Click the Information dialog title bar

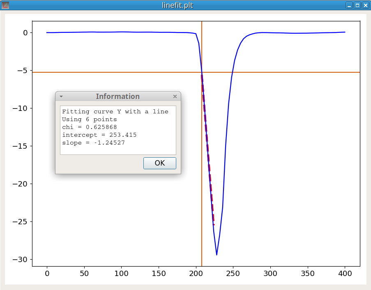pyautogui.click(x=118, y=97)
